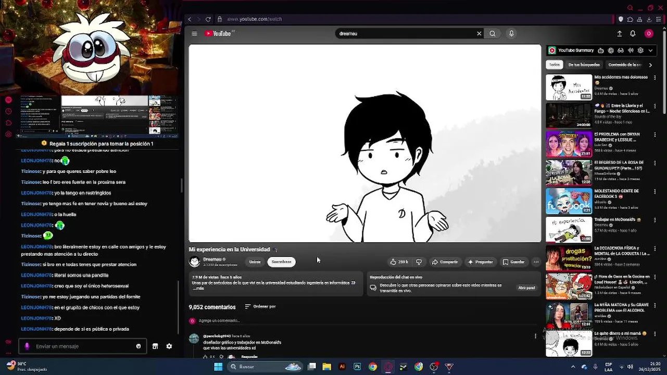Open the YouTube hamburger guide menu
Screen dimensions: 667x375
point(194,33)
